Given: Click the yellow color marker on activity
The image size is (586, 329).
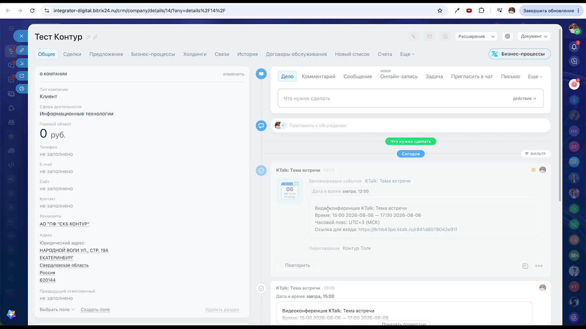Looking at the screenshot, I should tap(533, 170).
